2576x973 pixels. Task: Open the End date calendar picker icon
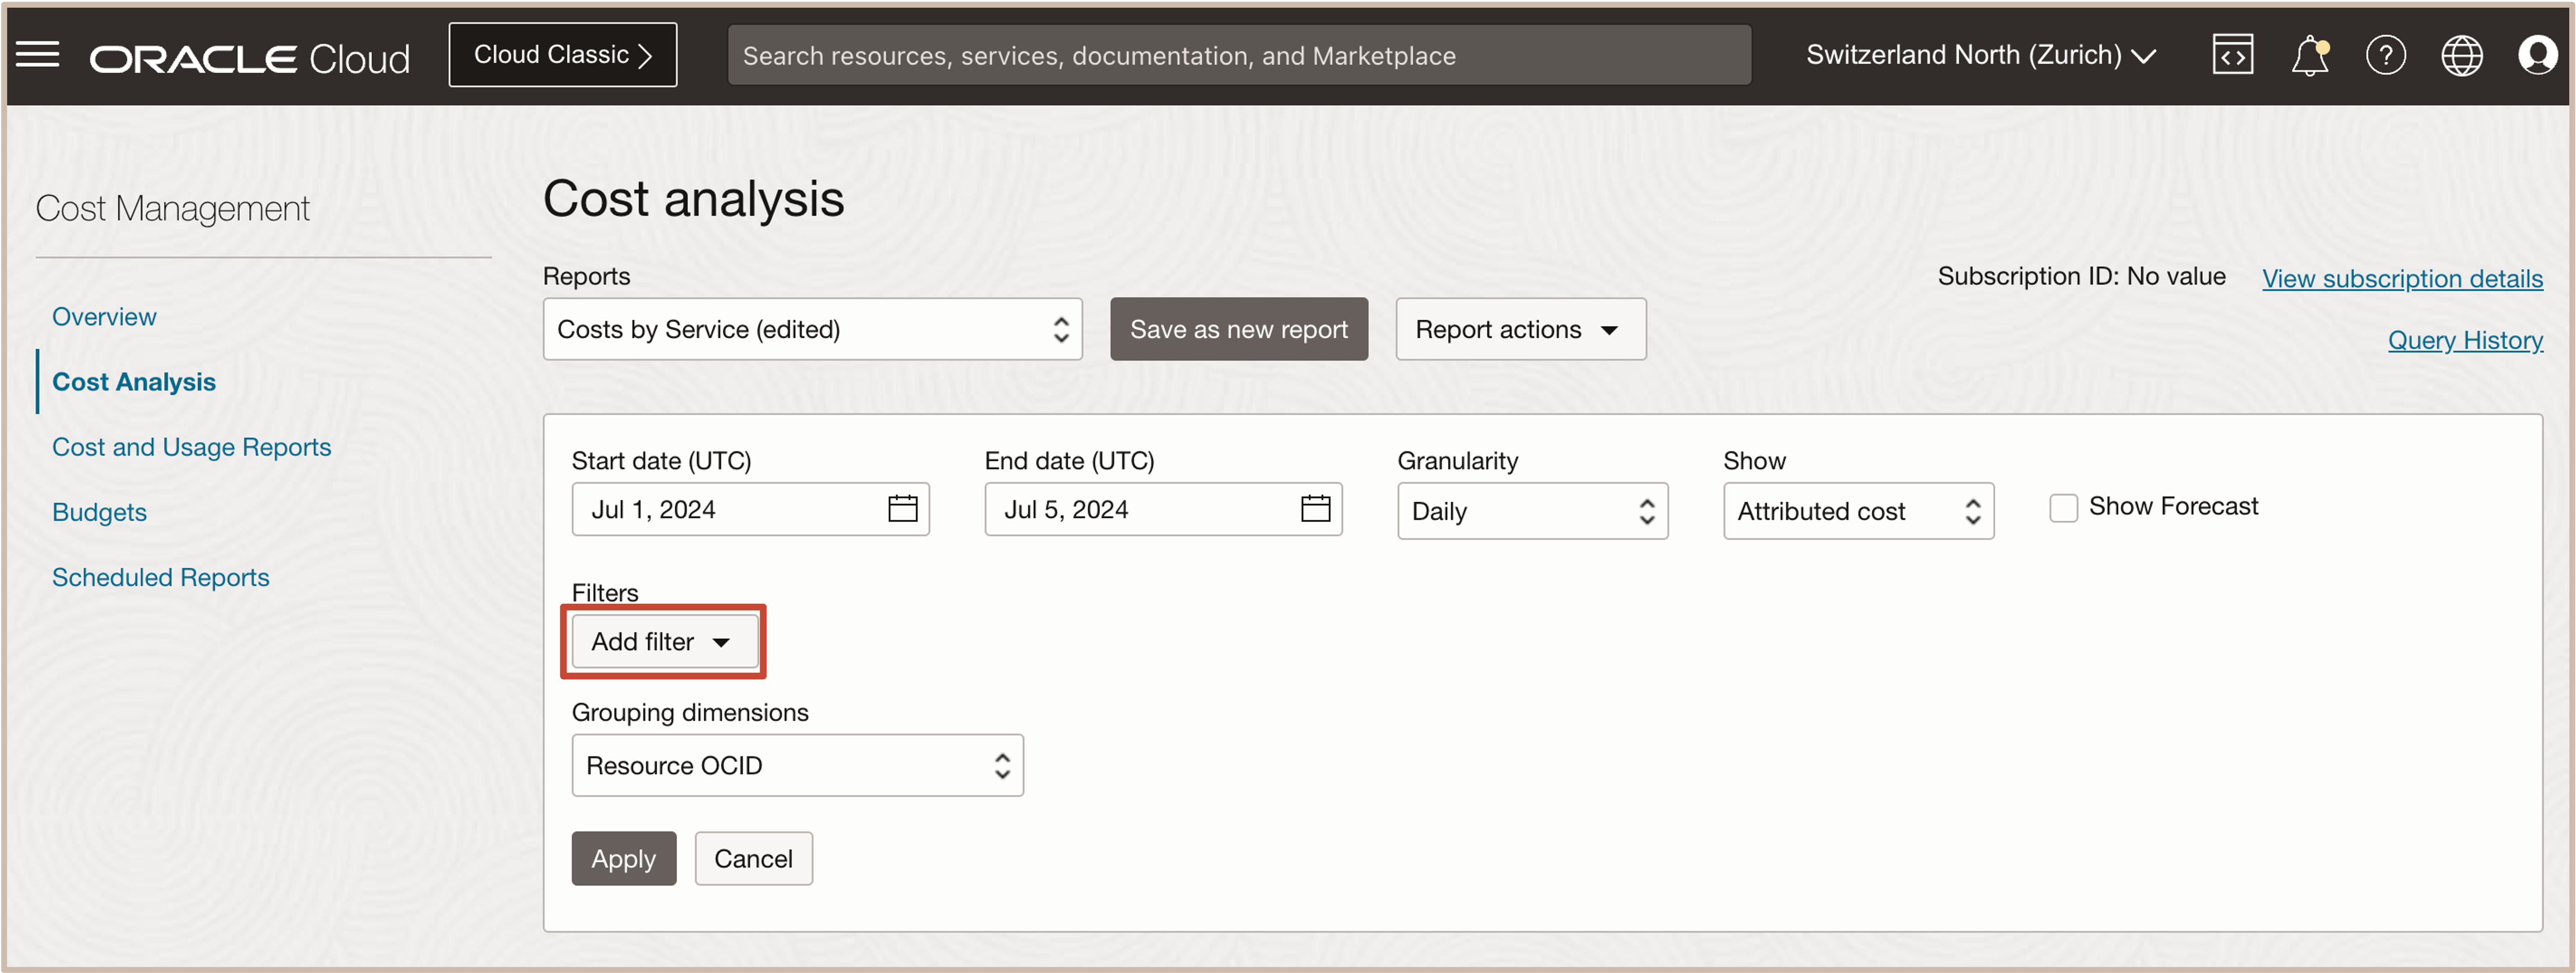(1315, 509)
